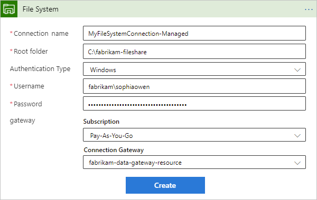Click the Username input field
This screenshot has width=317, height=200.
tap(194, 86)
